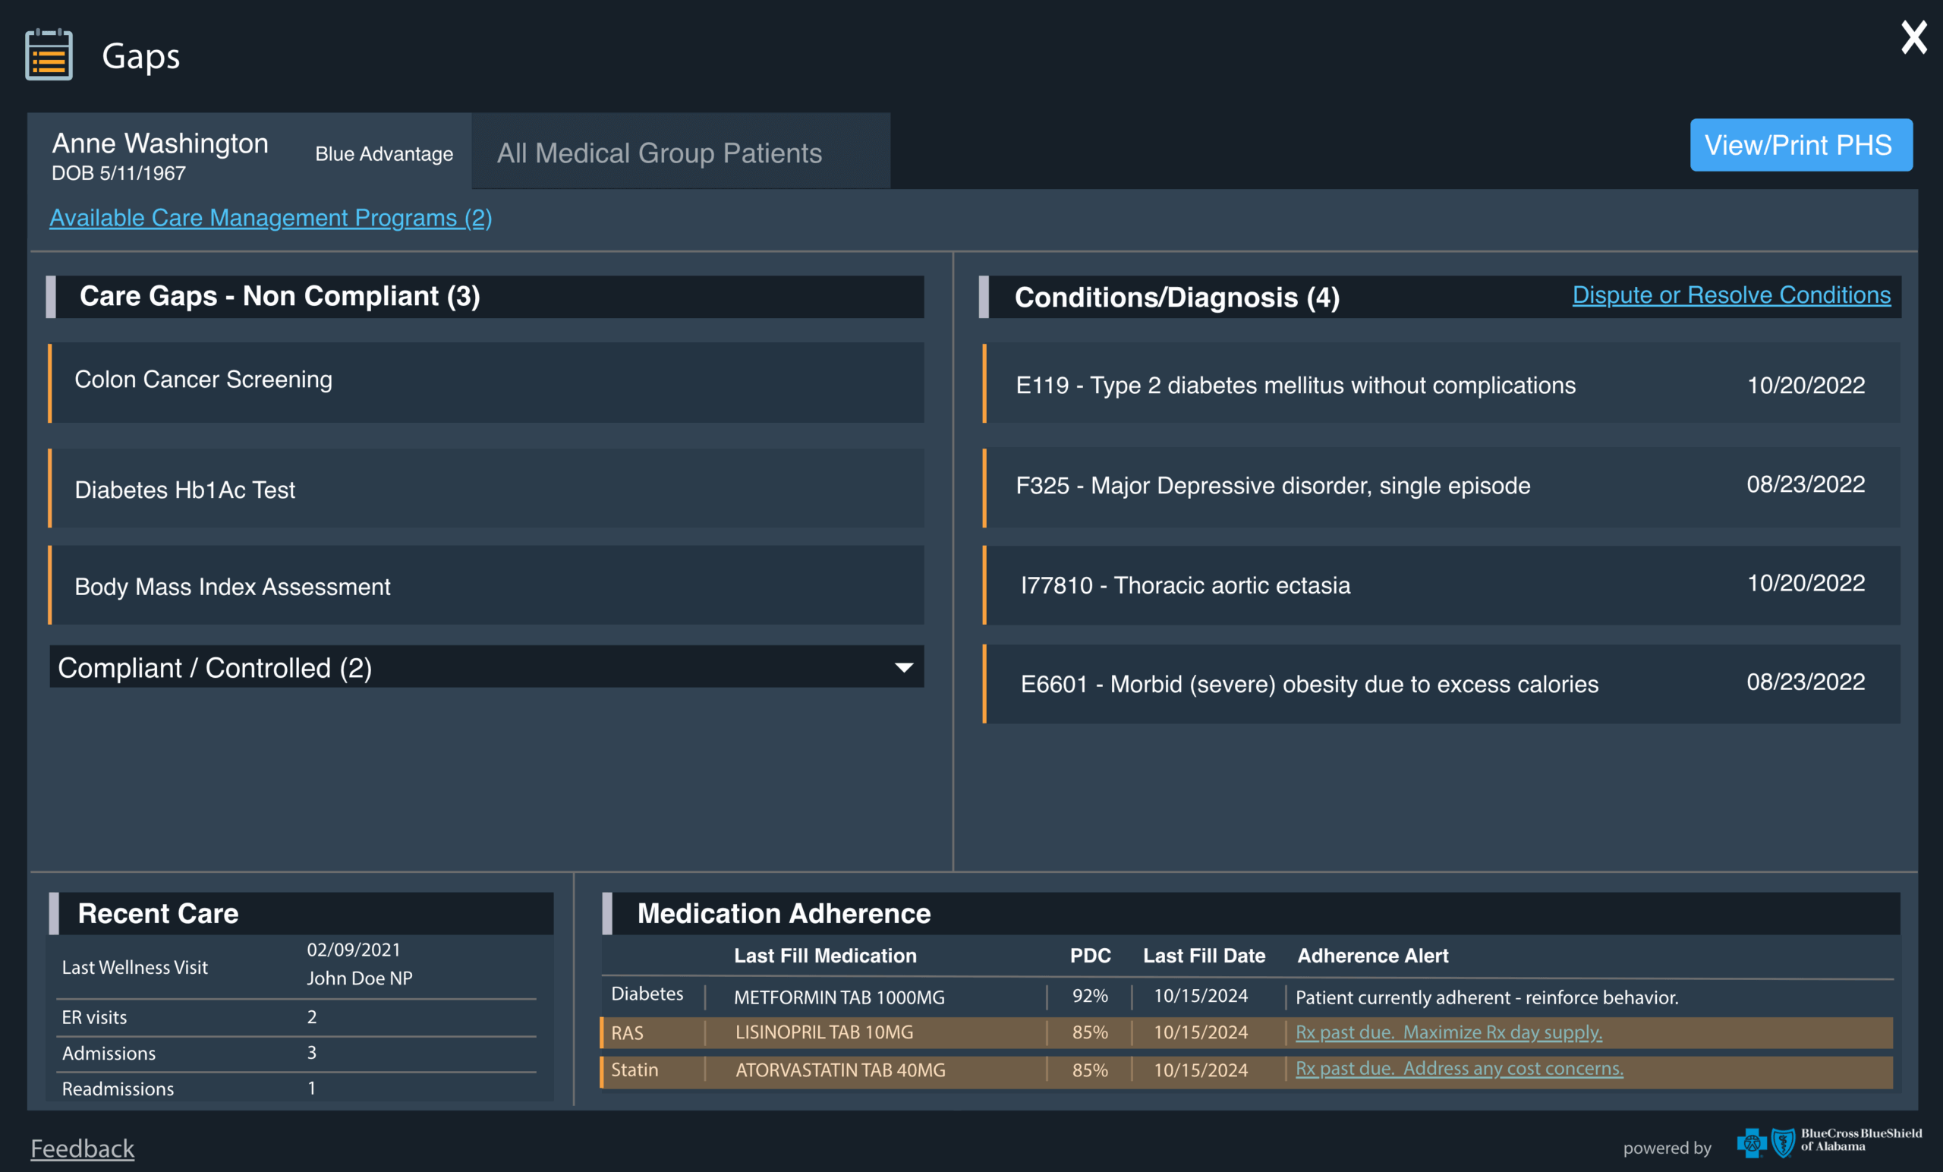
Task: Select the Colon Cancer Screening care gap
Action: (487, 383)
